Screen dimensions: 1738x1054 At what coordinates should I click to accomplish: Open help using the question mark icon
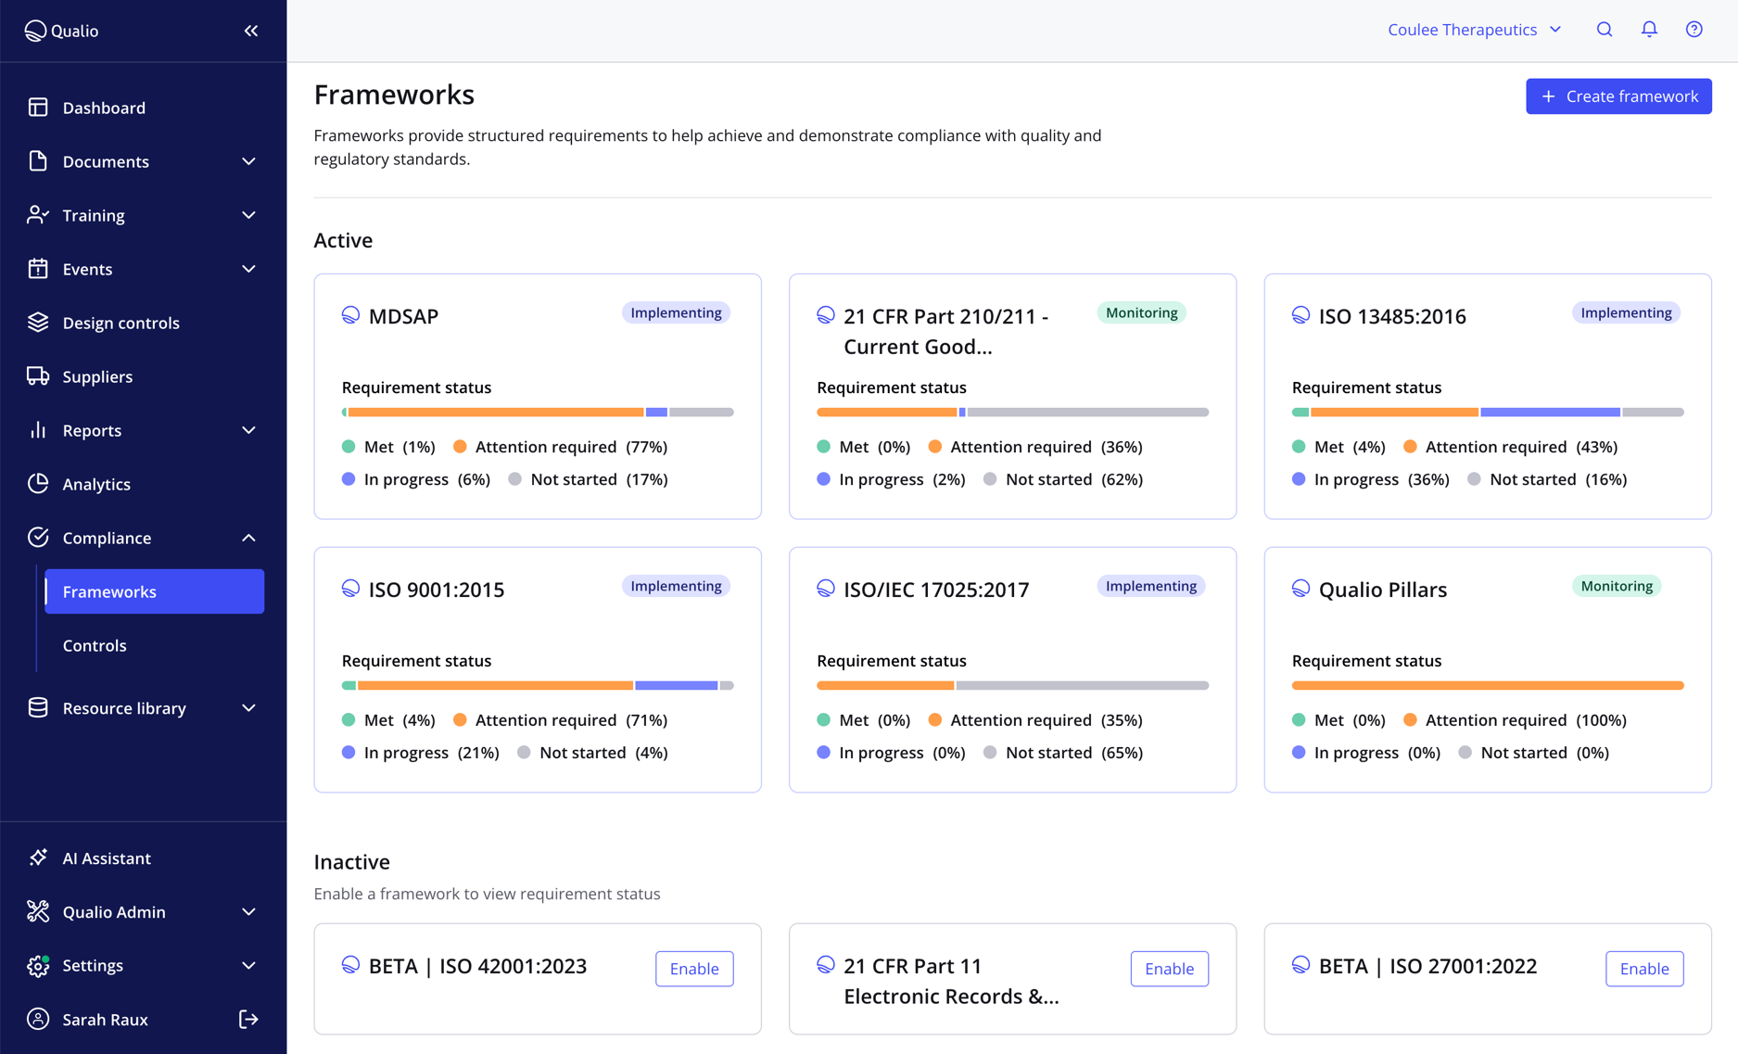click(1694, 29)
